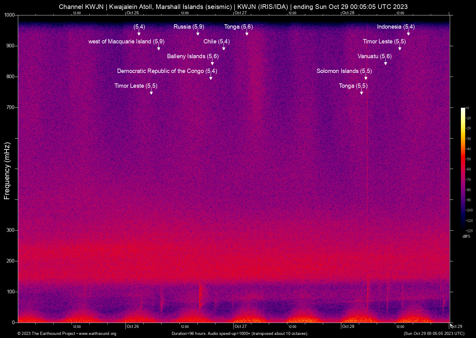Click the Democratic Republic of the Congo (5.4) label

[167, 71]
